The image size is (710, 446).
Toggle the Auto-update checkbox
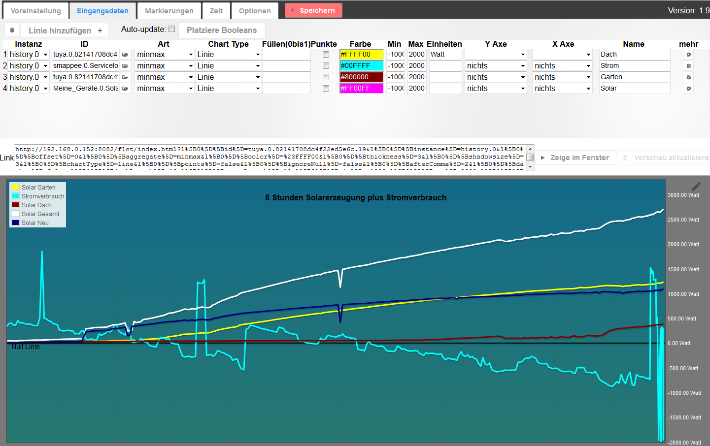pyautogui.click(x=171, y=29)
